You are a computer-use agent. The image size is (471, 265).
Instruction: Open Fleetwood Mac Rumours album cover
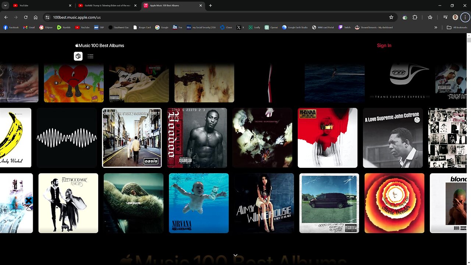point(68,203)
